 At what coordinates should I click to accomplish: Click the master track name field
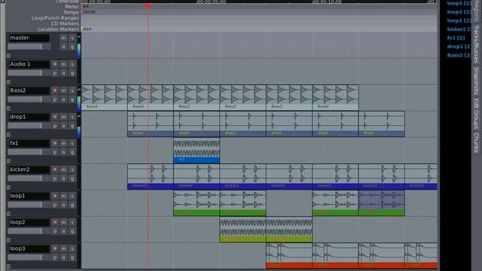[29, 38]
